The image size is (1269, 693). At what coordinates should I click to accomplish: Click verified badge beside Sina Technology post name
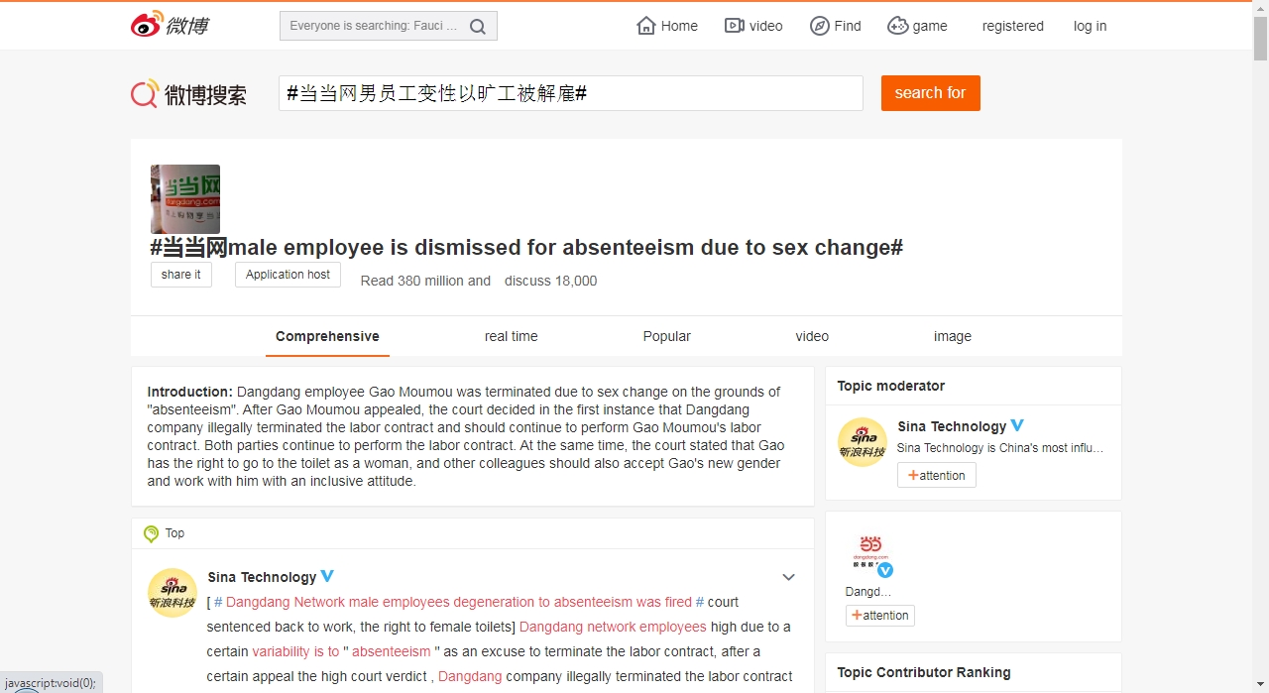[x=327, y=576]
